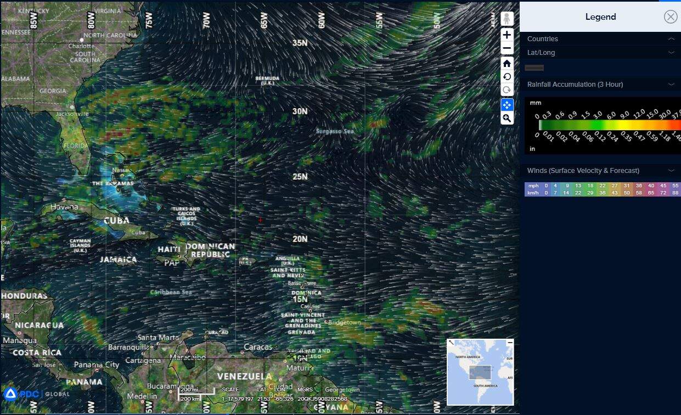The image size is (681, 415).
Task: Collapse the Winds legend section
Action: pyautogui.click(x=671, y=171)
